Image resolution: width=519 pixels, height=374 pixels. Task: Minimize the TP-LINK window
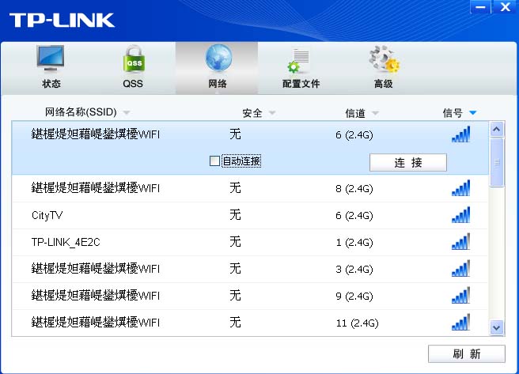480,7
